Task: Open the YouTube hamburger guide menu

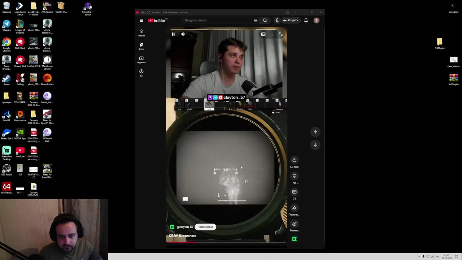Action: (x=141, y=21)
